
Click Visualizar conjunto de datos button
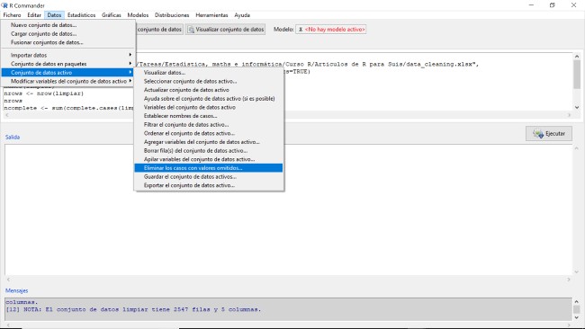pos(225,30)
